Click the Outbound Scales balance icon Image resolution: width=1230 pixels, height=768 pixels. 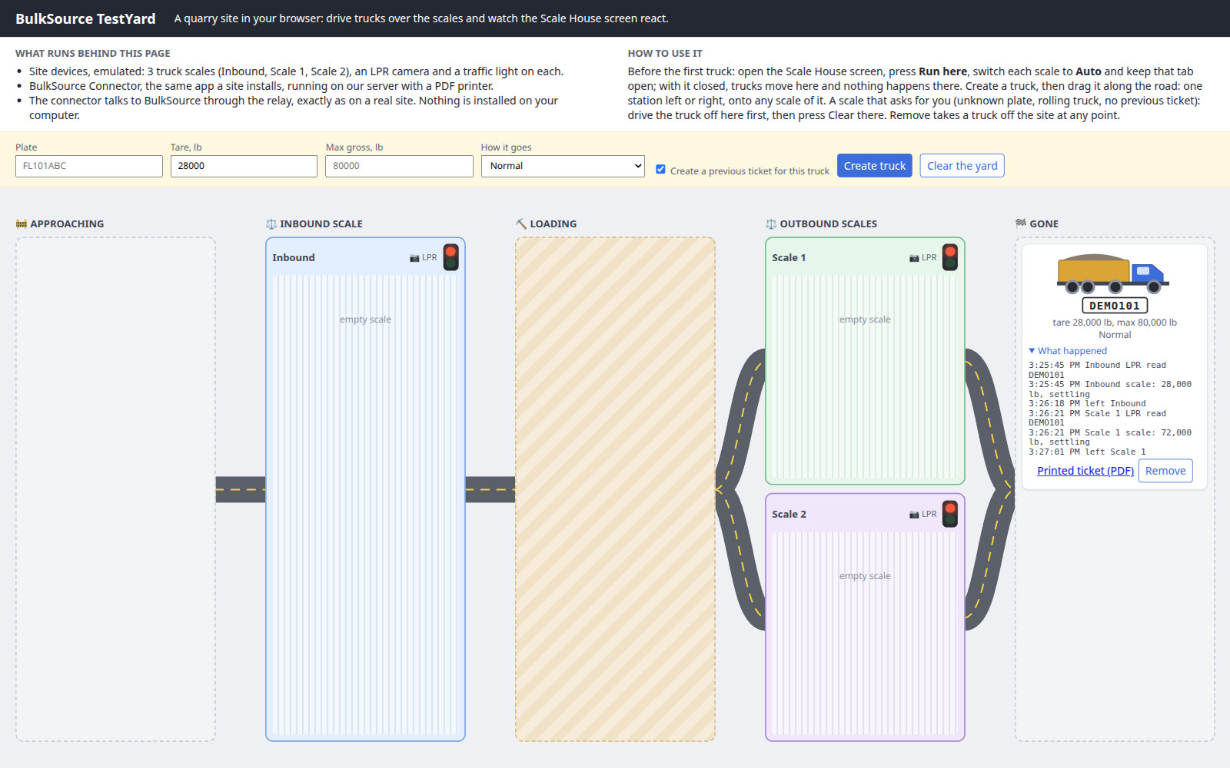pyautogui.click(x=771, y=223)
